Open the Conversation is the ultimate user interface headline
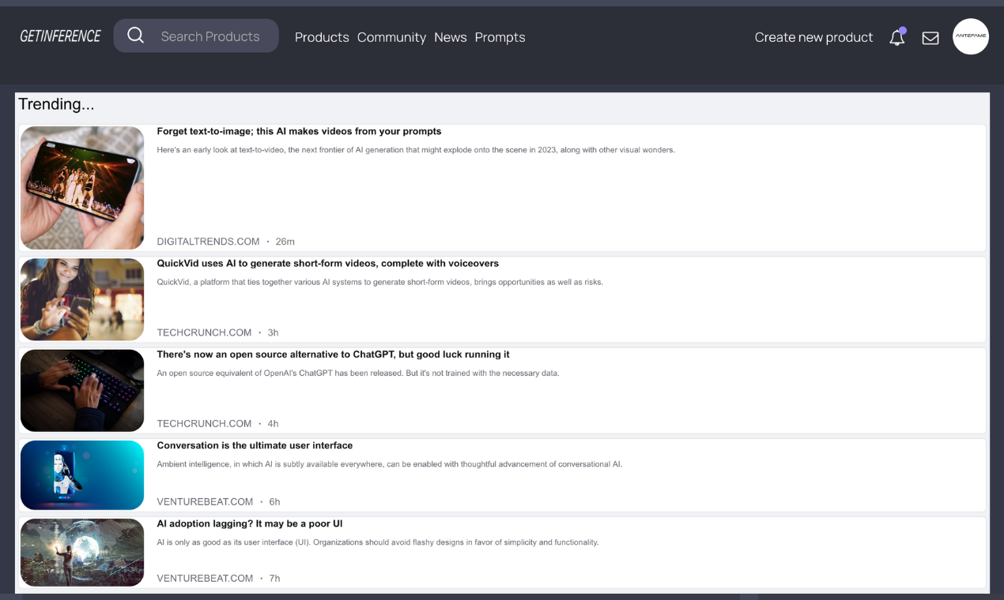The image size is (1004, 600). [x=255, y=445]
